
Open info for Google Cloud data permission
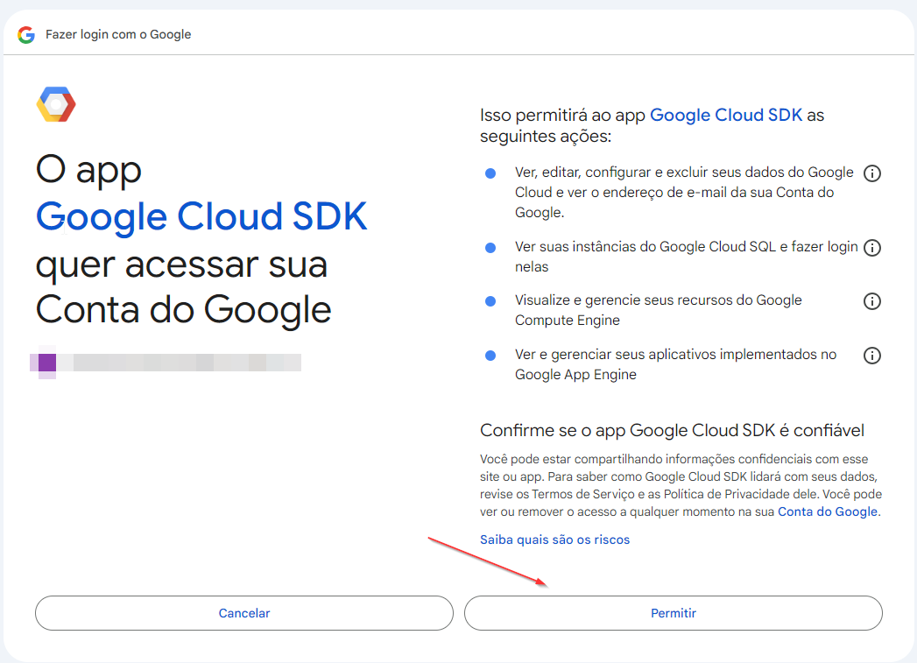point(872,173)
